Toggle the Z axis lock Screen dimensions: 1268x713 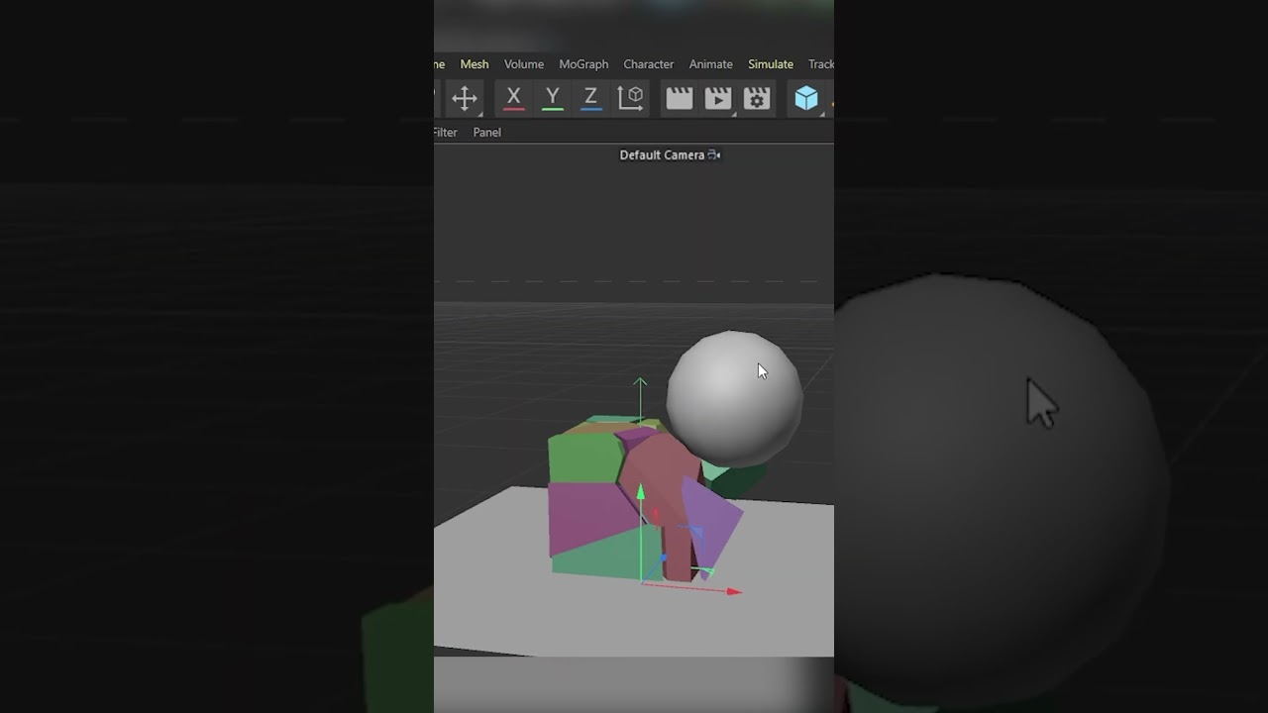point(590,98)
